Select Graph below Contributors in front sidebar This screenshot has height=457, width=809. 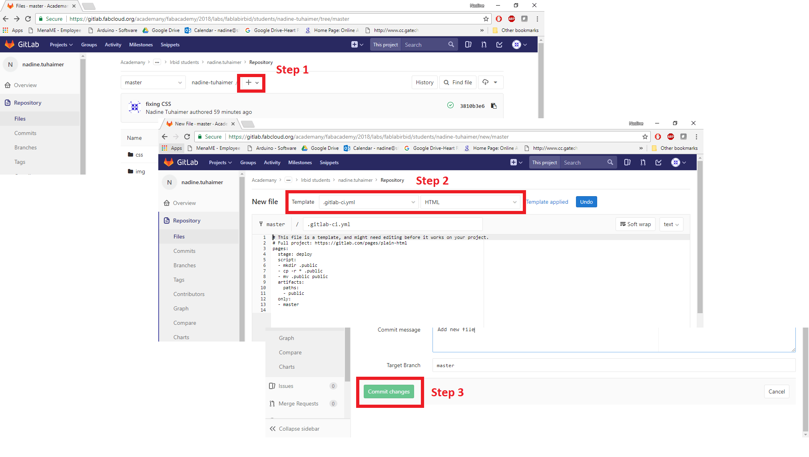[x=181, y=309]
